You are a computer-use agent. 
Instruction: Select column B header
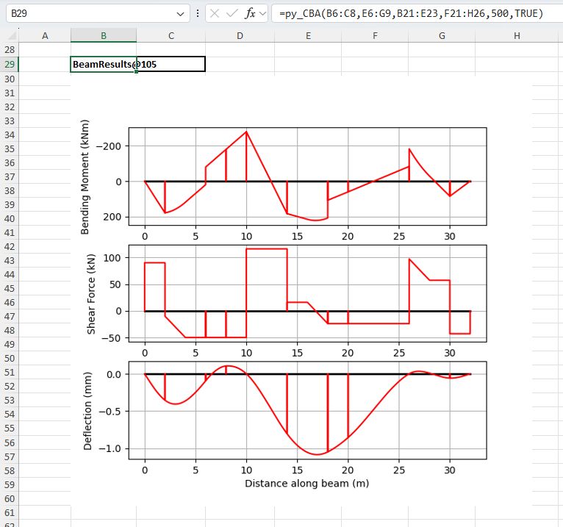[x=103, y=35]
